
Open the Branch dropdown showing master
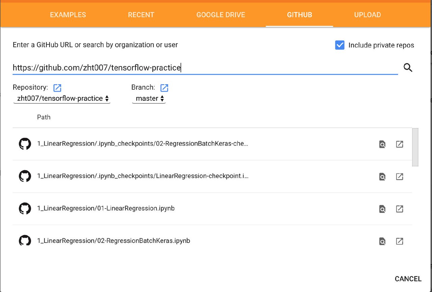coord(149,99)
